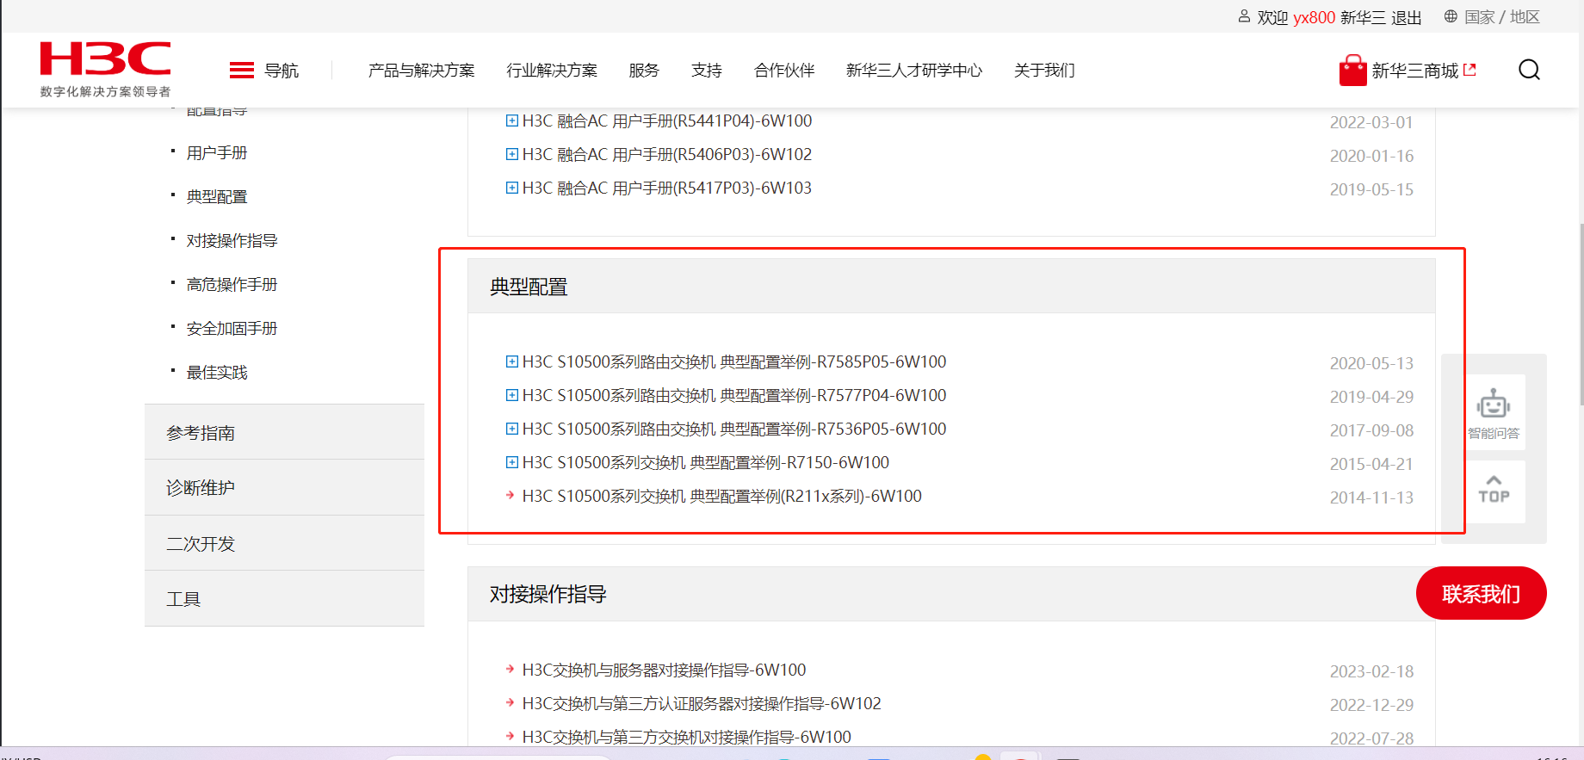Open 产品与解决方案 menu
Image resolution: width=1584 pixels, height=760 pixels.
point(421,71)
